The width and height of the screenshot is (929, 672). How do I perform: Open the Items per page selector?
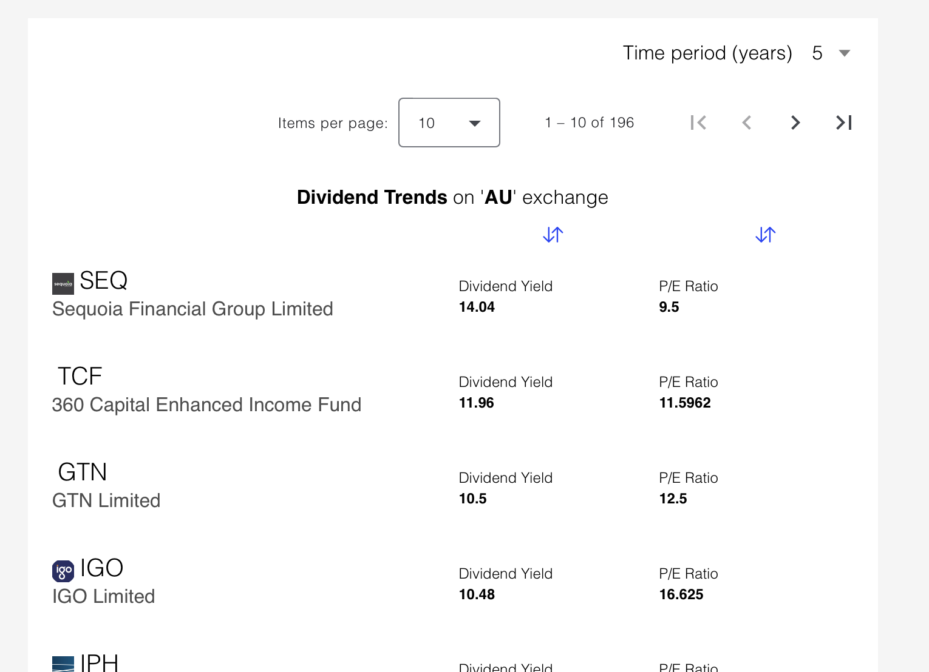coord(449,123)
